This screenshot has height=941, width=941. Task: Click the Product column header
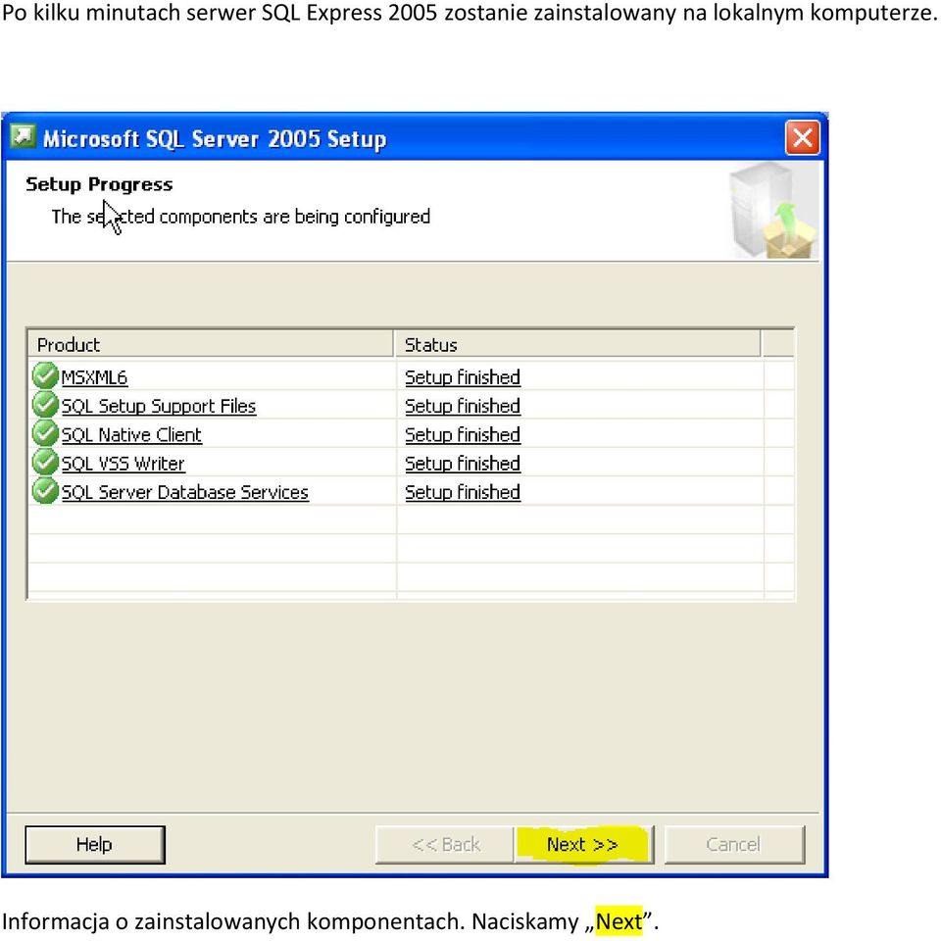(212, 344)
